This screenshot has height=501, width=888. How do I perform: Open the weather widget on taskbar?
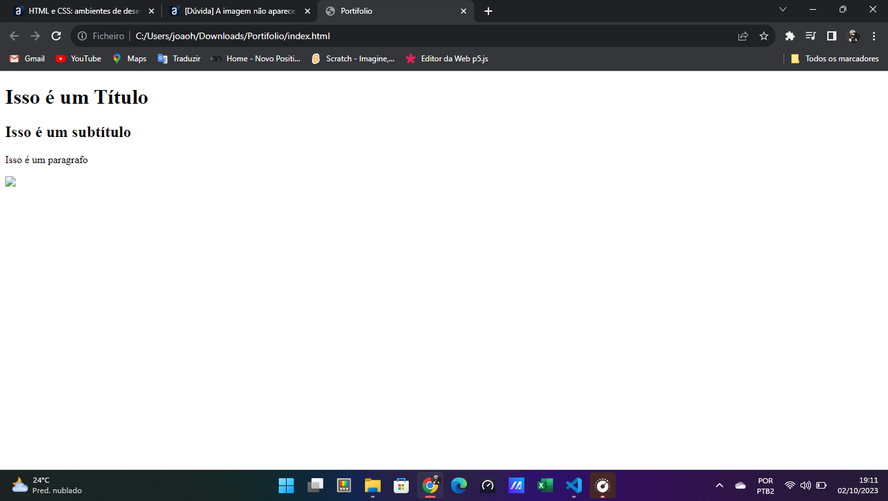coord(46,485)
